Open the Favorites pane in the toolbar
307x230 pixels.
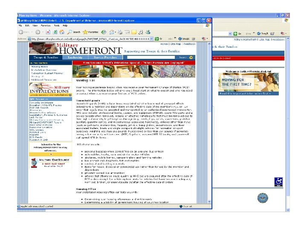click(90, 32)
